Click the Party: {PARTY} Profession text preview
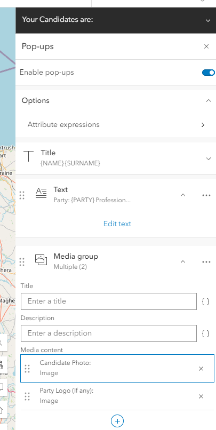Viewport: 216px width, 430px height. click(x=92, y=200)
